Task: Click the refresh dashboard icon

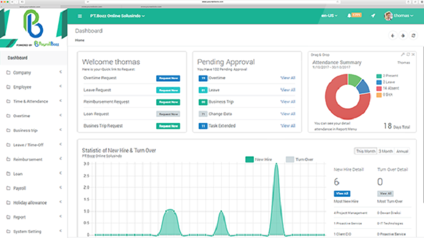Action: point(413,36)
